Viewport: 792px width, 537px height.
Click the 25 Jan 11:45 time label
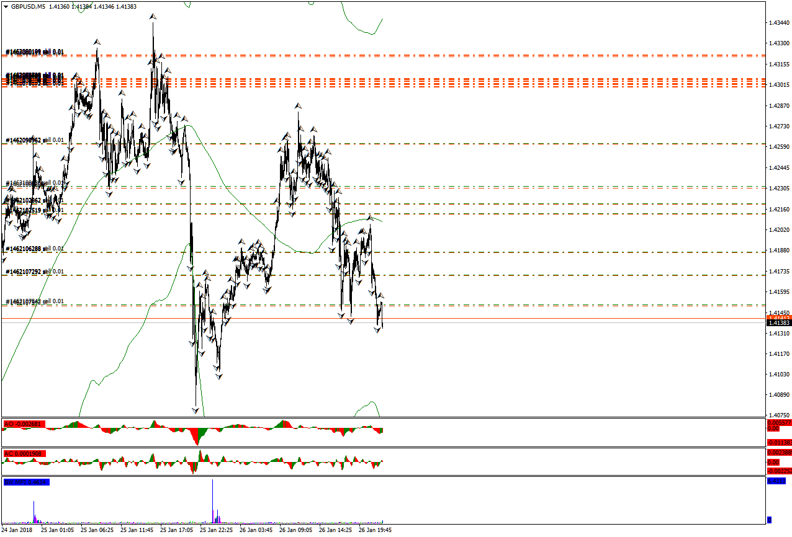pos(137,530)
